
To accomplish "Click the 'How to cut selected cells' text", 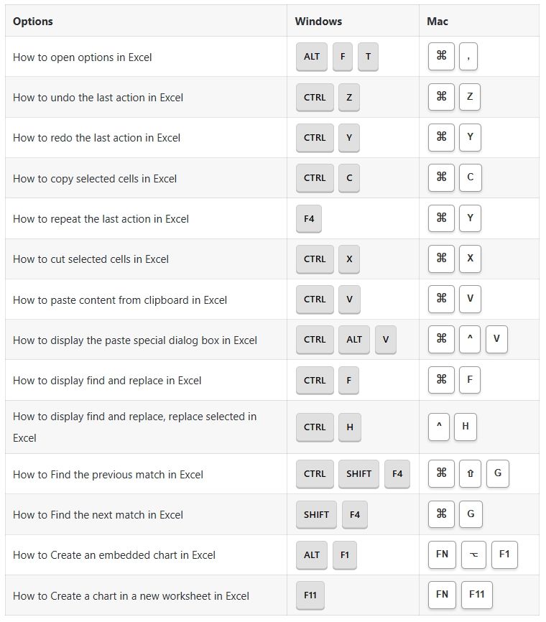I will coord(91,259).
